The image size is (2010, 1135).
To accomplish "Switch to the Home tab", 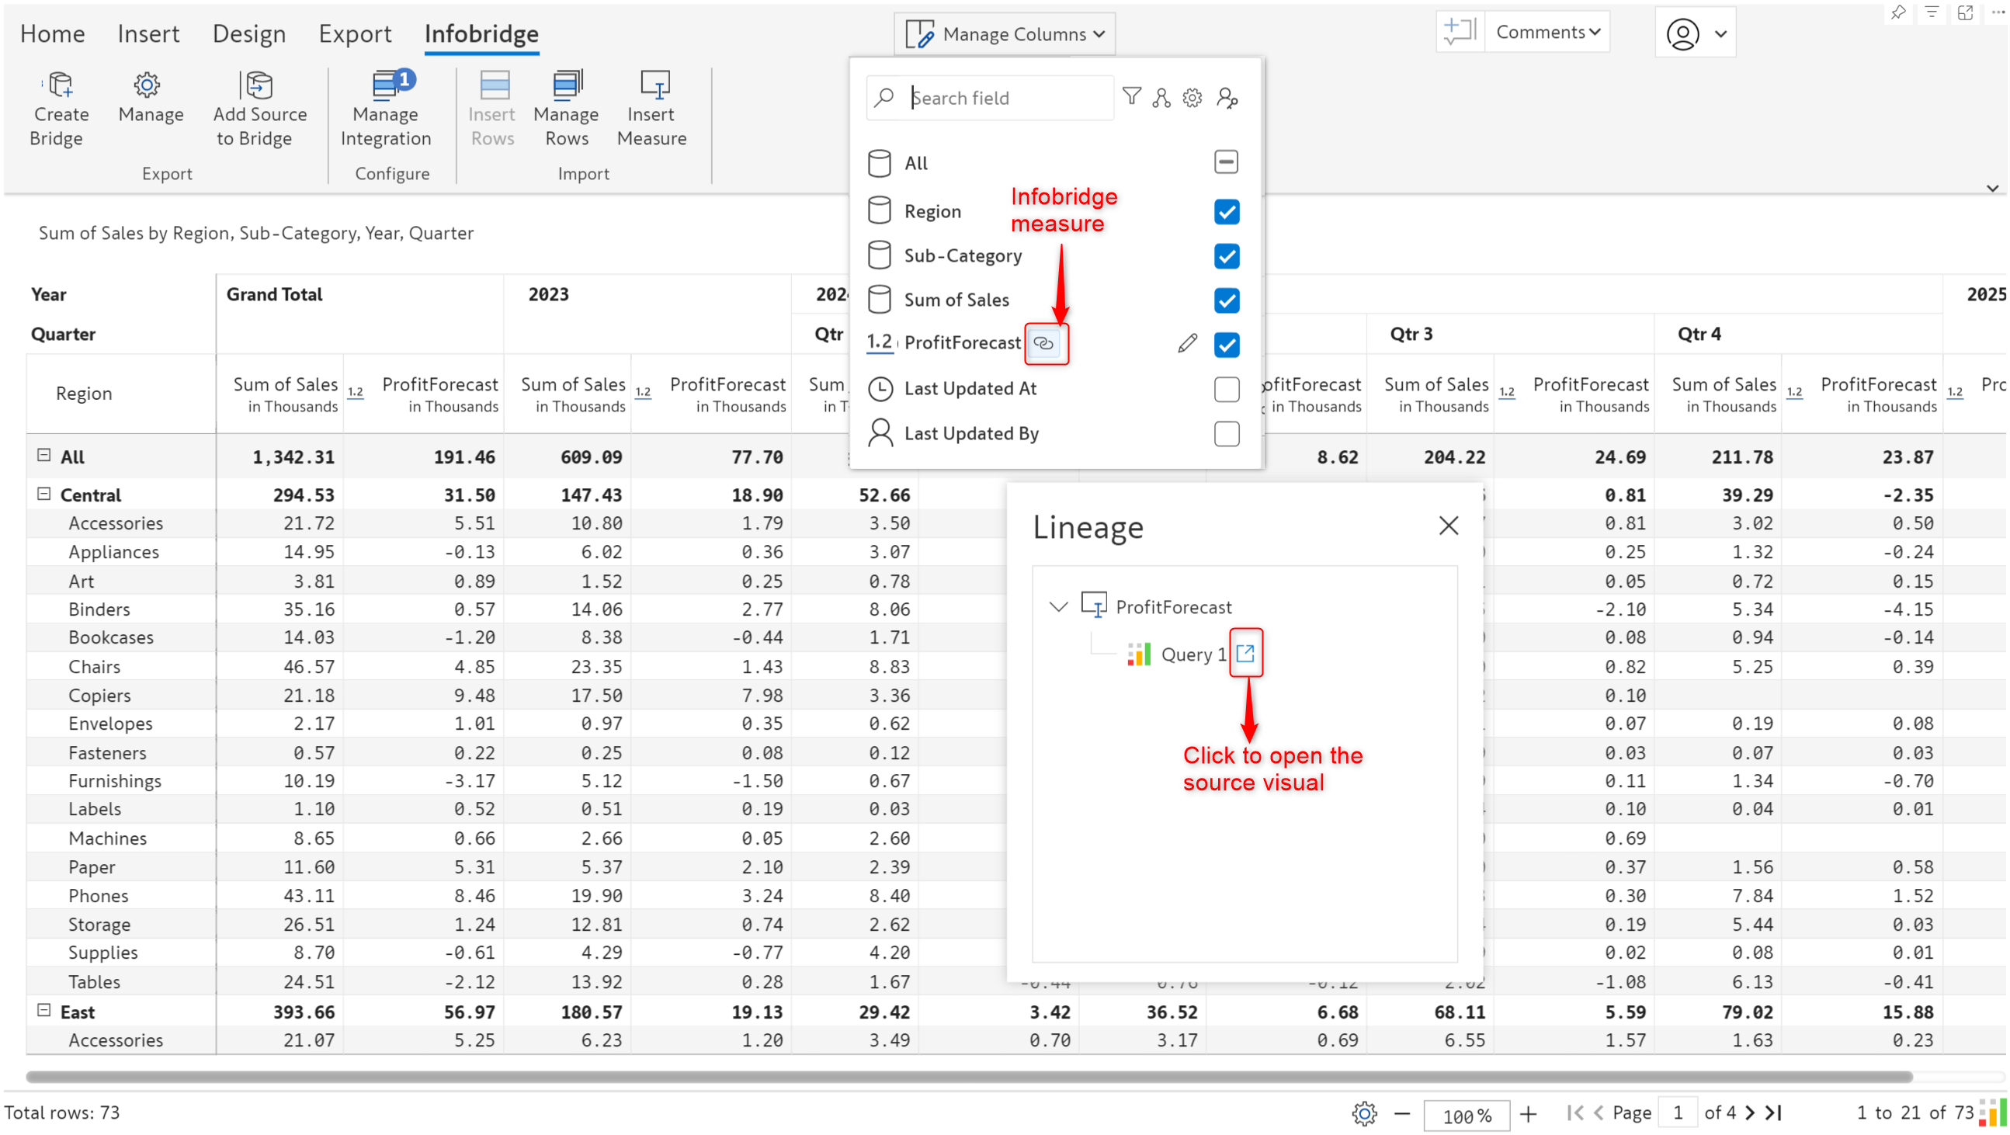I will 52,33.
